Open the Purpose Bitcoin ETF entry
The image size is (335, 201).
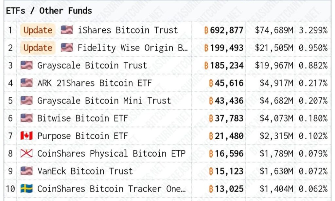pos(82,136)
